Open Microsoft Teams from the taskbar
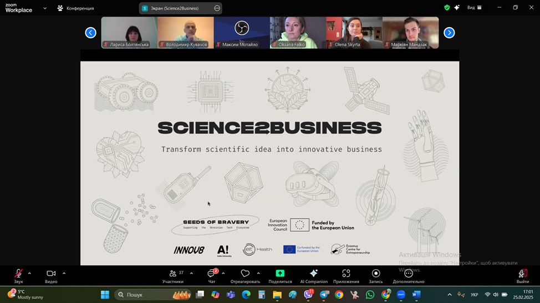The width and height of the screenshot is (540, 303). [231, 295]
